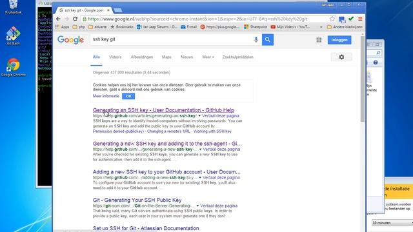Click the blue screen extension icon
The height and width of the screenshot is (232, 413).
[342, 19]
